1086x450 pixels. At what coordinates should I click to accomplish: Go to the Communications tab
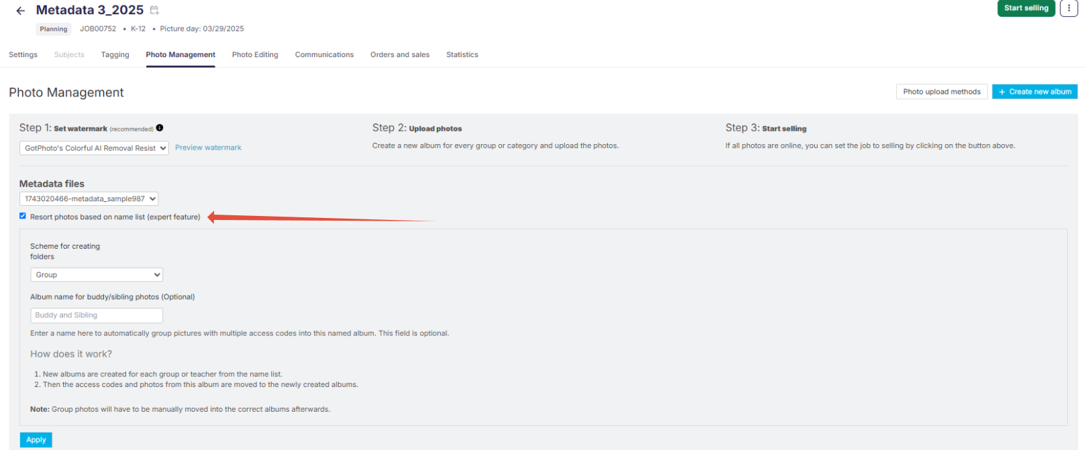324,55
